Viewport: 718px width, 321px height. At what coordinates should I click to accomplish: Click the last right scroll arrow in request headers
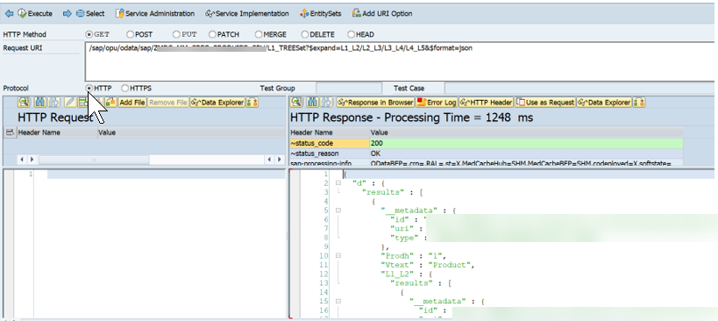pyautogui.click(x=279, y=160)
